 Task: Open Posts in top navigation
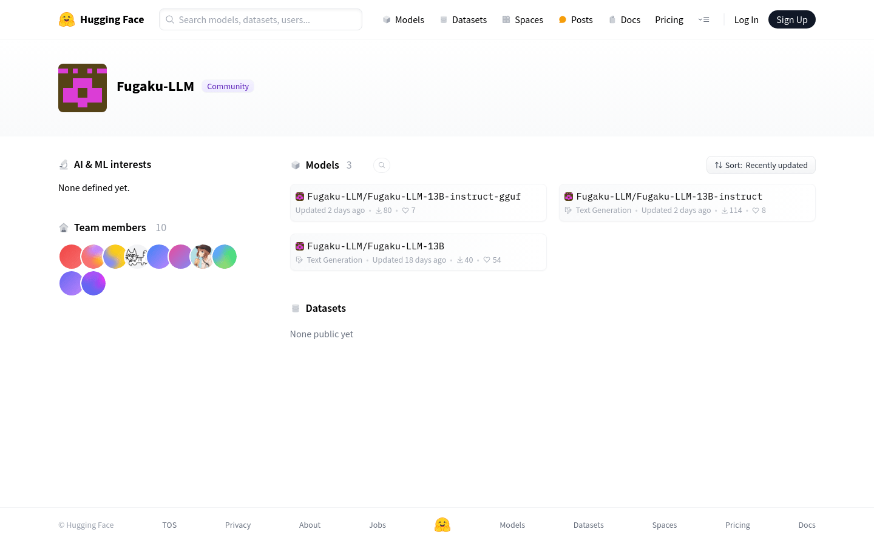click(x=575, y=20)
